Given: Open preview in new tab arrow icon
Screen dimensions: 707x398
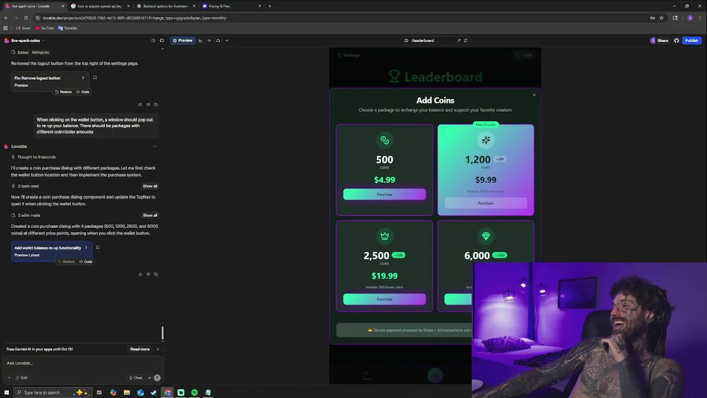Looking at the screenshot, I should (458, 40).
